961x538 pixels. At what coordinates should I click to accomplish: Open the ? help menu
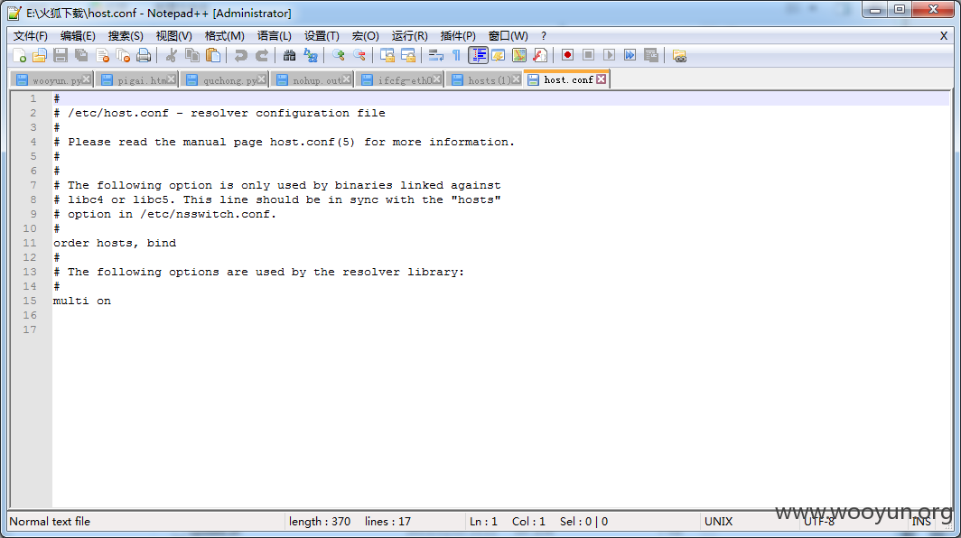click(544, 36)
